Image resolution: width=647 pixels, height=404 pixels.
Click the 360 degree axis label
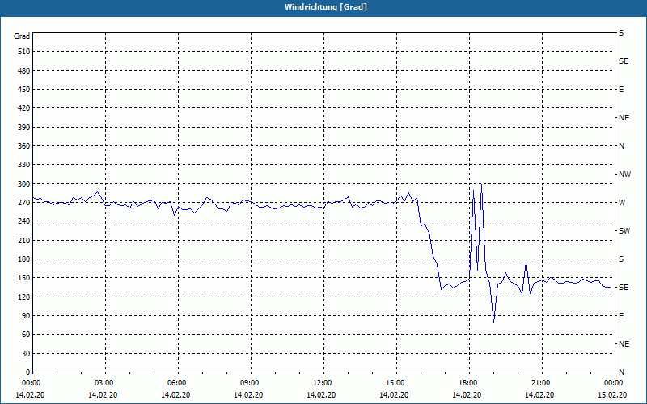pos(24,146)
